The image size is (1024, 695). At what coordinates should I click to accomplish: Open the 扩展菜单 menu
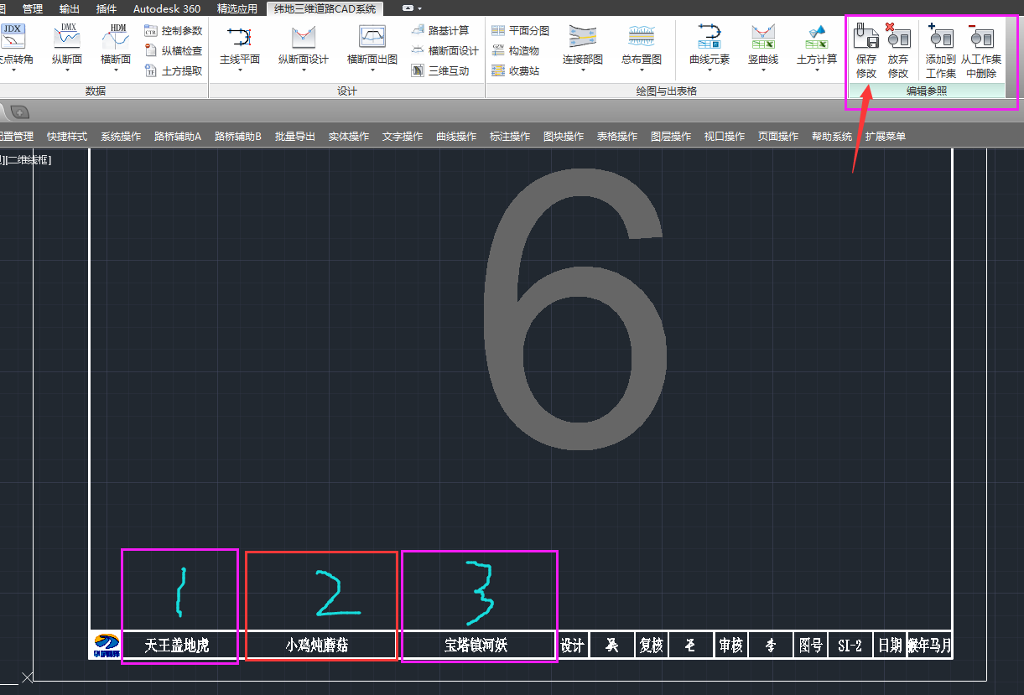click(x=886, y=137)
